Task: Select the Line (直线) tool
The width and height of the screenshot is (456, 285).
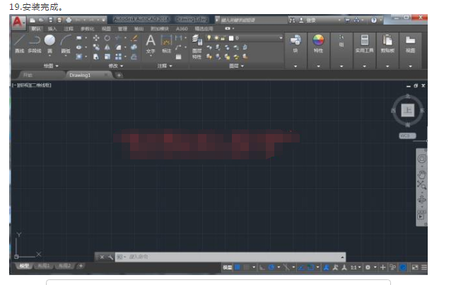Action: pos(20,44)
